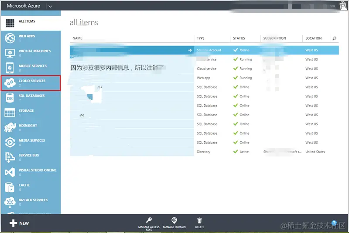Screen dimensions: 349x233
Task: Open the account avatar icon in top bar
Action: pyautogui.click(x=343, y=6)
